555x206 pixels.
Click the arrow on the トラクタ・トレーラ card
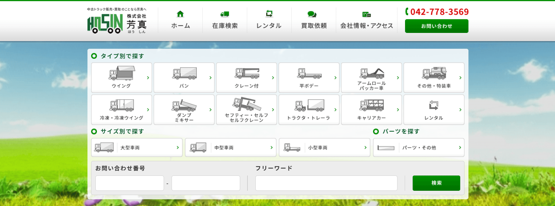point(336,110)
